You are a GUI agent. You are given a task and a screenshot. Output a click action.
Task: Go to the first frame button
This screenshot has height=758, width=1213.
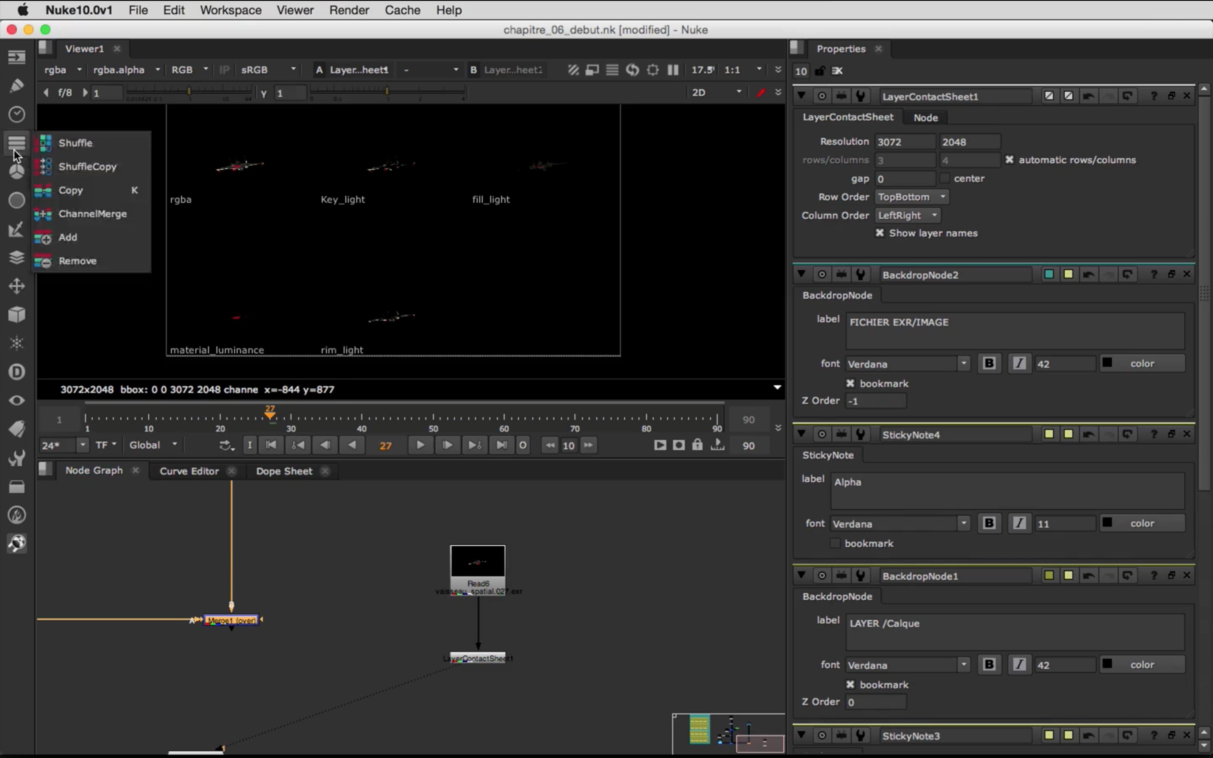(x=271, y=445)
